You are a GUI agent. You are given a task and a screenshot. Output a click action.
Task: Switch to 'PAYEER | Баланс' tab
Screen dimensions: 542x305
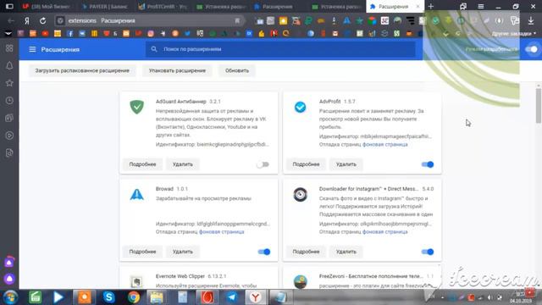105,6
